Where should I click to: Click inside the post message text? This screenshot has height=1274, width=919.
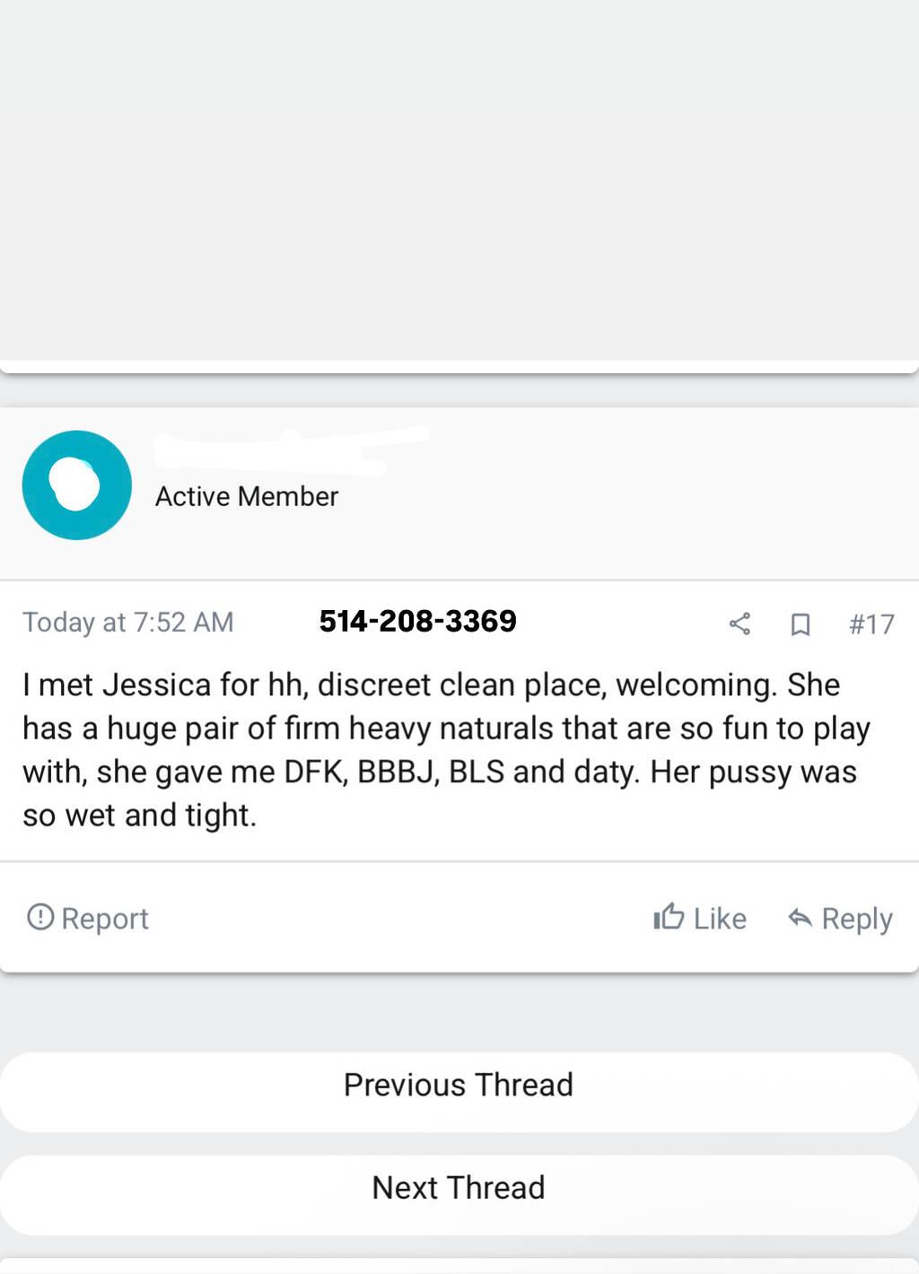click(440, 750)
